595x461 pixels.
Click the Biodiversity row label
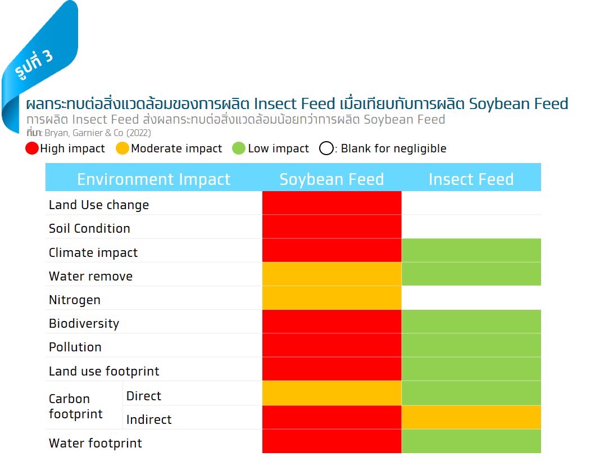pos(84,323)
